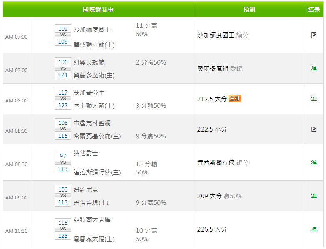Select team 亞特蘭大老鷹
Image resolution: width=326 pixels, height=249 pixels.
(x=92, y=219)
